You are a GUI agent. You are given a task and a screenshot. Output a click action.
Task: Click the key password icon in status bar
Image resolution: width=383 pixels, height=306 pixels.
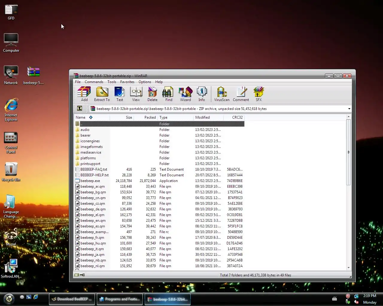point(83,275)
